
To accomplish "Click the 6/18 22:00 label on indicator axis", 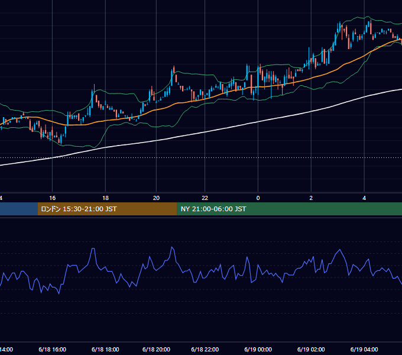I will [205, 349].
